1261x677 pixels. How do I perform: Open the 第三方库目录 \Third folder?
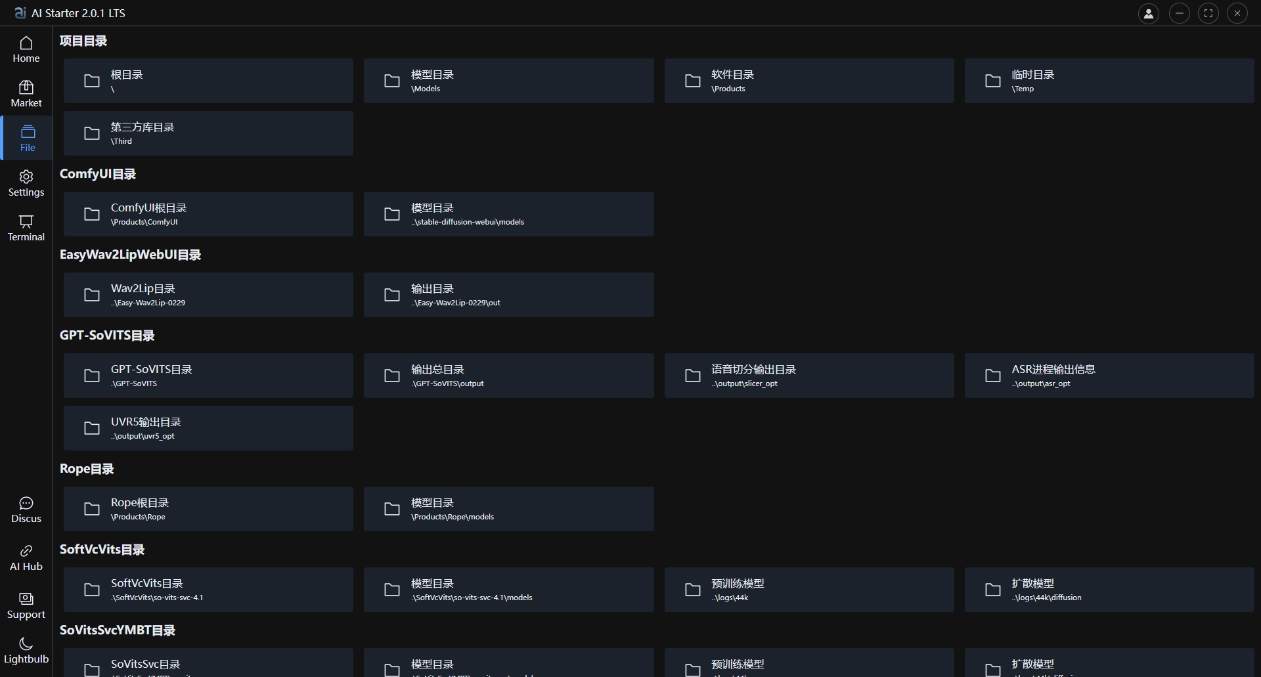pos(208,133)
